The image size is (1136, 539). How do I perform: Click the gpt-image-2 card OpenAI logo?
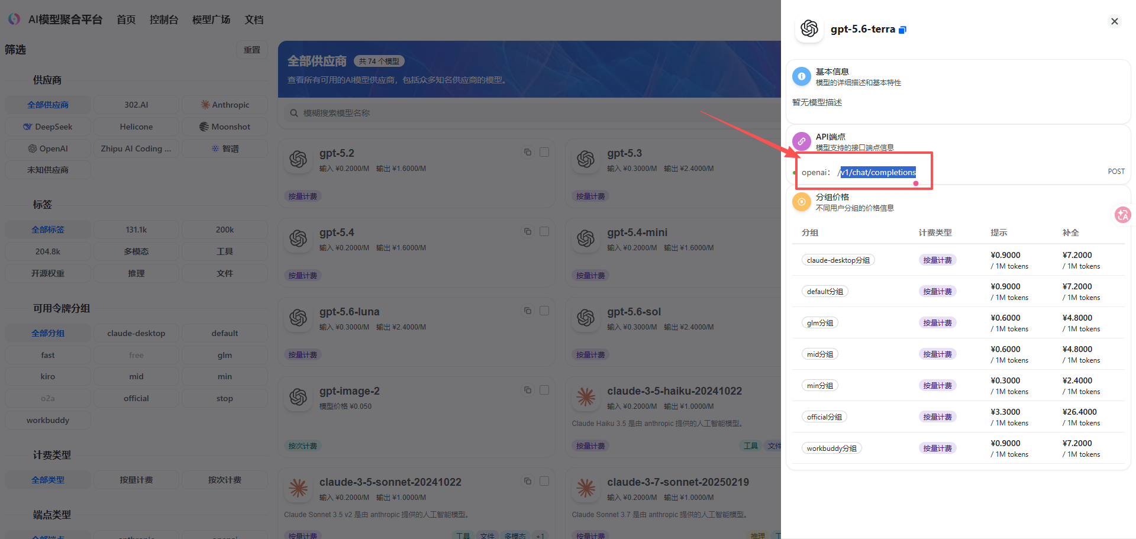pyautogui.click(x=298, y=397)
